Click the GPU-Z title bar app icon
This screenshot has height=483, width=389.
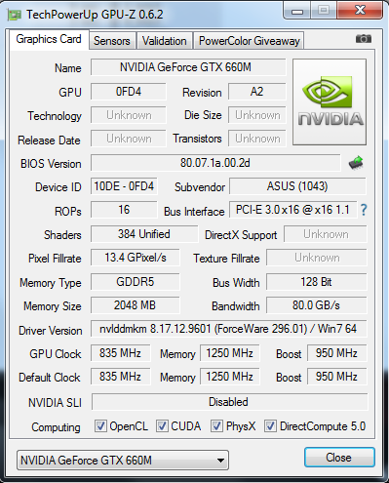coord(15,15)
